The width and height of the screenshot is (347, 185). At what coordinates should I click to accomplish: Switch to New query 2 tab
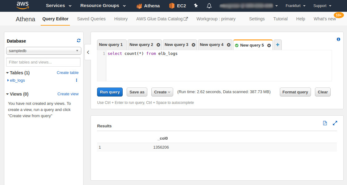141,45
